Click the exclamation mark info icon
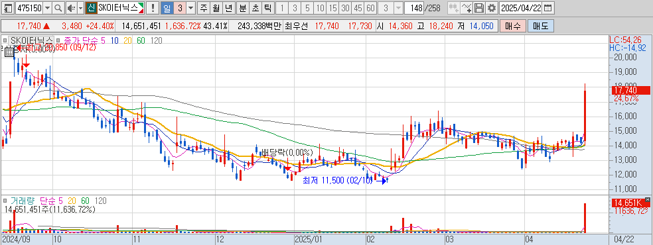This screenshot has height=245, width=653. point(153,7)
